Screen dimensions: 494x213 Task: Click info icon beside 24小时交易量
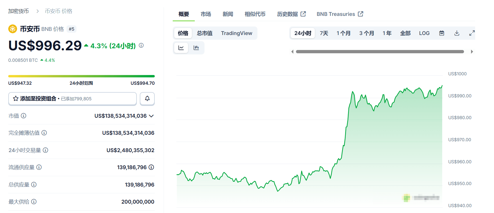pyautogui.click(x=45, y=150)
